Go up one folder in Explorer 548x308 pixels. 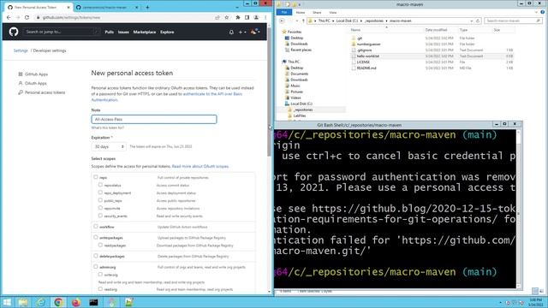(x=303, y=21)
